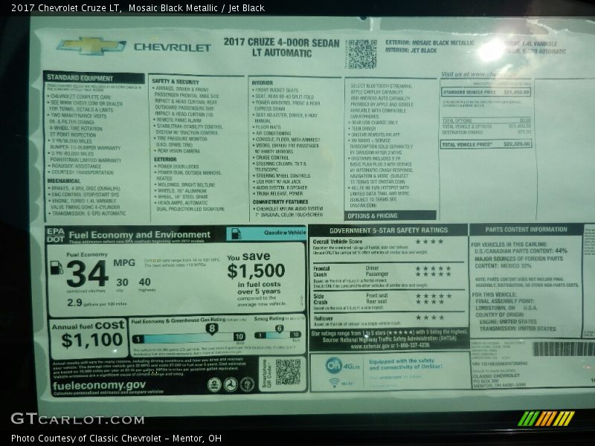
Task: Click the CONNECTIVITY FEATURES heading
Action: (x=280, y=202)
